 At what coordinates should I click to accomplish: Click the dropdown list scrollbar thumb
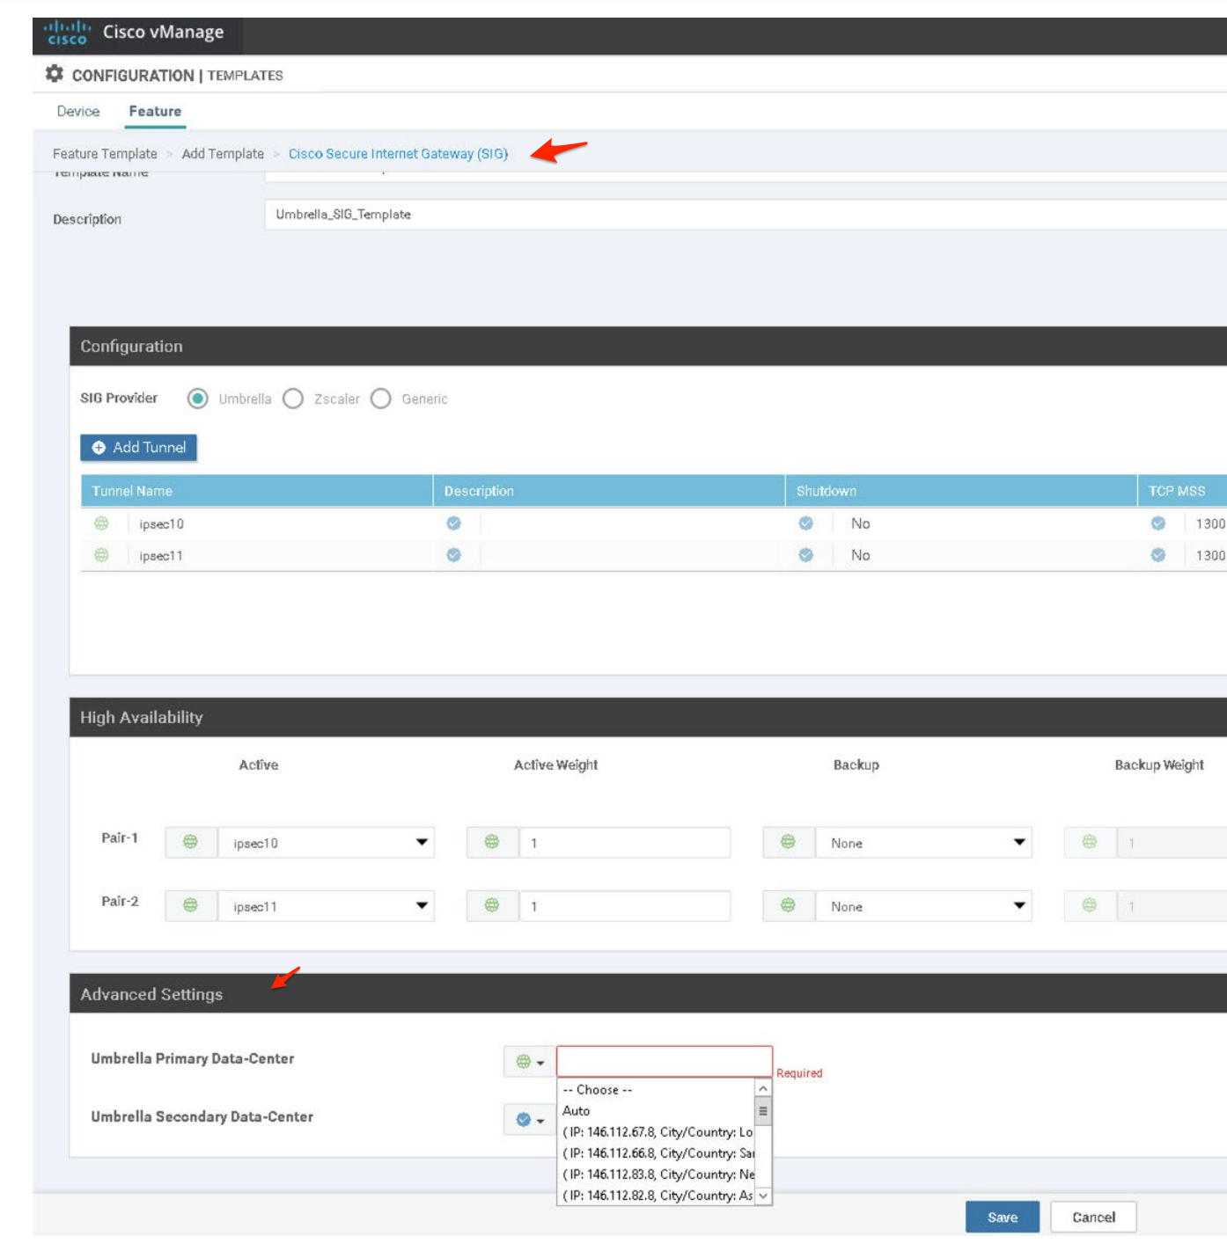(x=763, y=1111)
